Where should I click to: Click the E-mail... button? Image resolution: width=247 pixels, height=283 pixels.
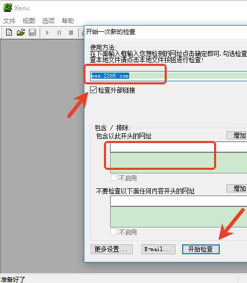point(158,249)
